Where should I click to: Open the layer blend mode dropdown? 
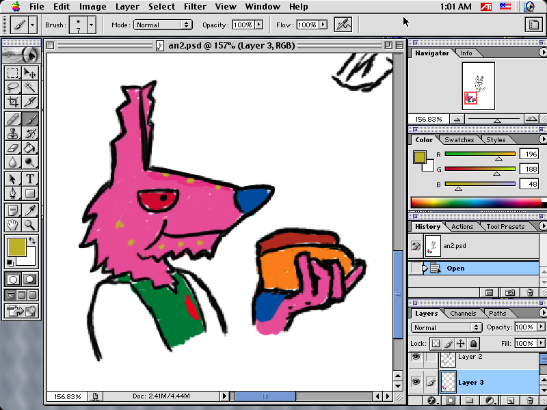(x=447, y=327)
